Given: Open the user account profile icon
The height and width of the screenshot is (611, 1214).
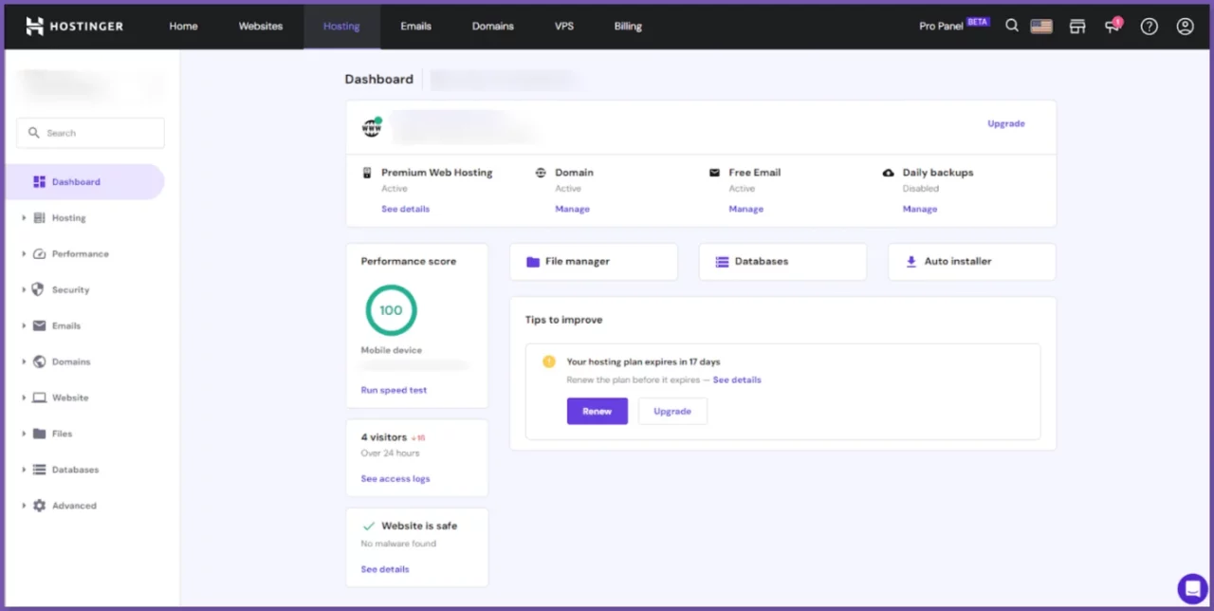Looking at the screenshot, I should (x=1185, y=27).
